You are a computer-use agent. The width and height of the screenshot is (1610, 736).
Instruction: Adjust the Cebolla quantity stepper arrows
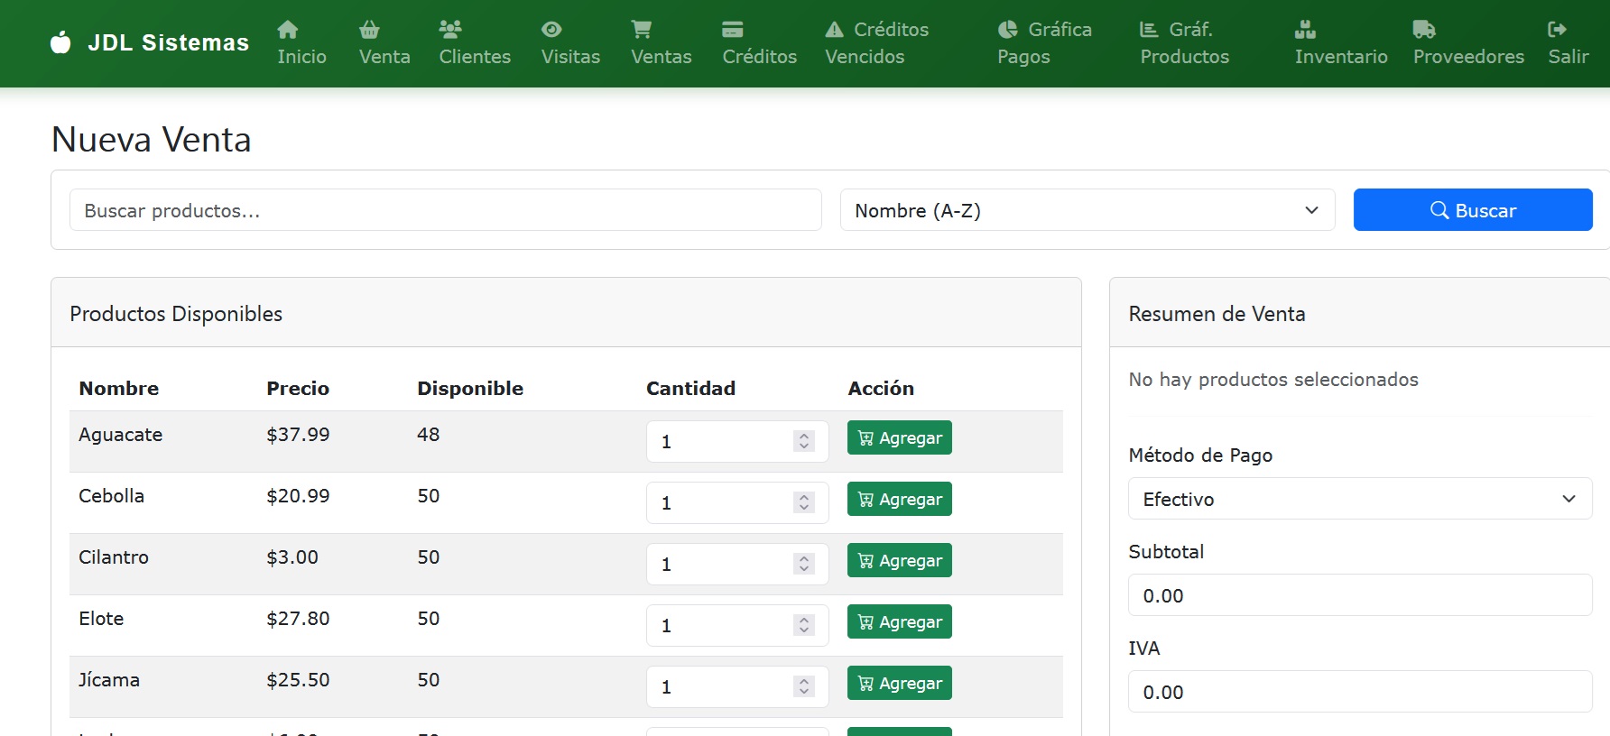804,502
